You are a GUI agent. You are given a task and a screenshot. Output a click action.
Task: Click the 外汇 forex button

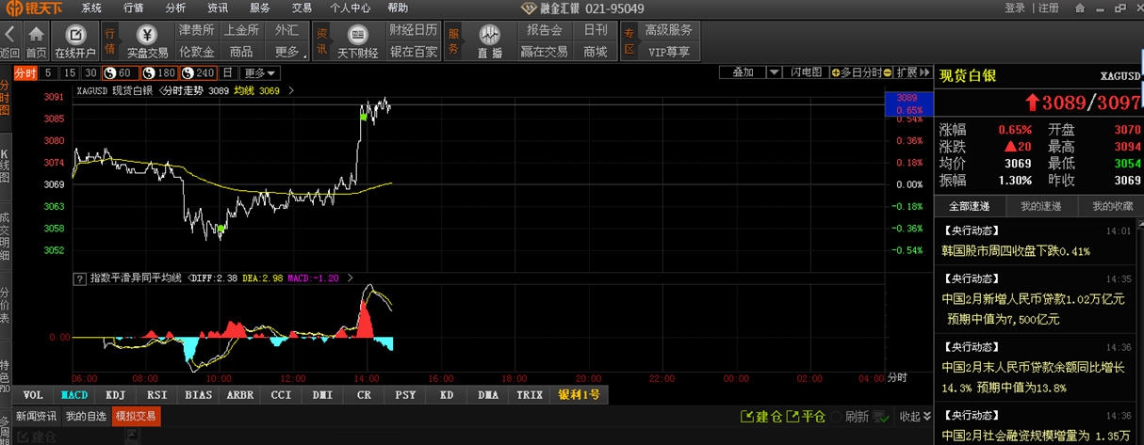point(286,30)
